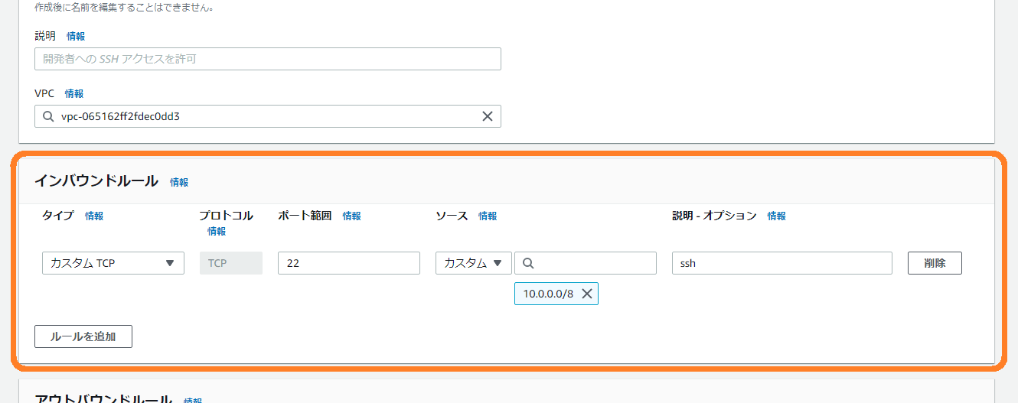The image size is (1018, 403).
Task: Click the source CIDR search field
Action: pos(586,263)
